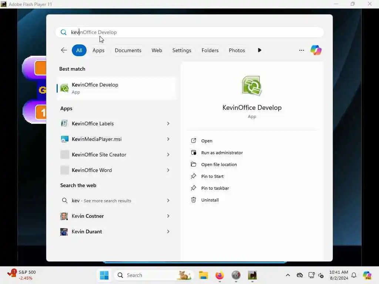Show more filter tabs with play arrow
Image resolution: width=379 pixels, height=284 pixels.
coord(259,50)
